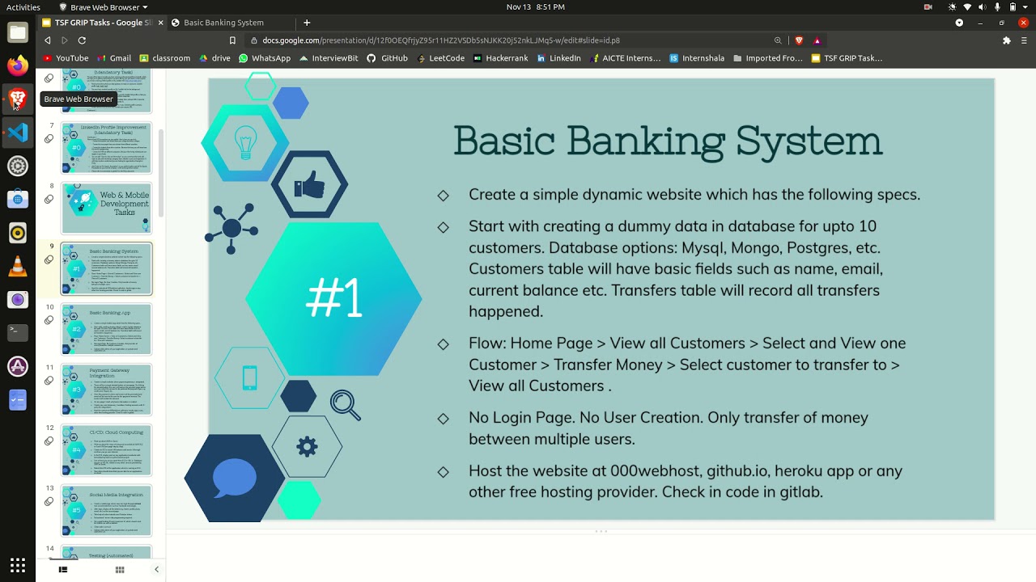Select slide 13 Social Media Integration thumbnail
The height and width of the screenshot is (582, 1036).
[106, 511]
